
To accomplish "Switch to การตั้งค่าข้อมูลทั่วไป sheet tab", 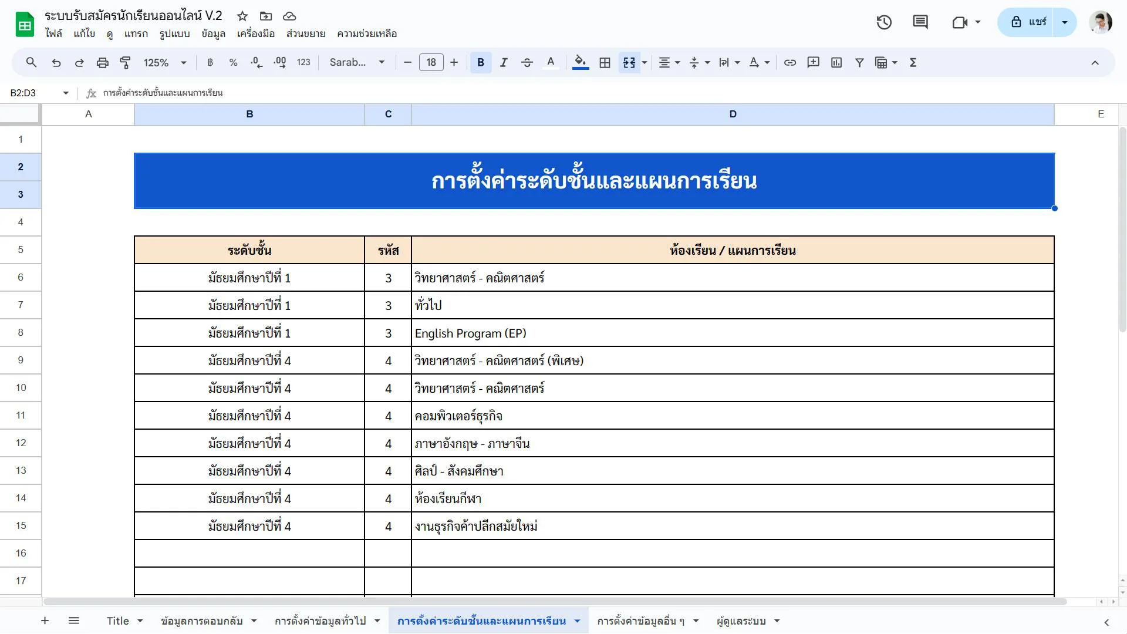I will (x=320, y=621).
